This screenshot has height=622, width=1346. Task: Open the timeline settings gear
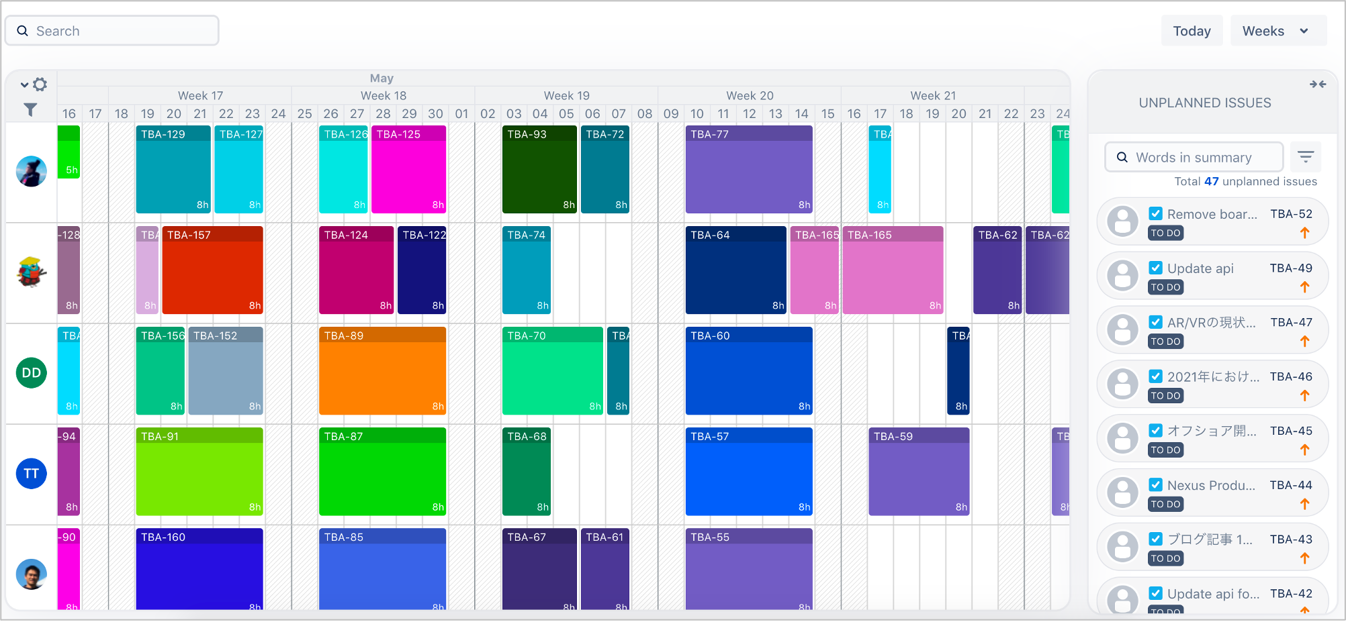[x=40, y=85]
